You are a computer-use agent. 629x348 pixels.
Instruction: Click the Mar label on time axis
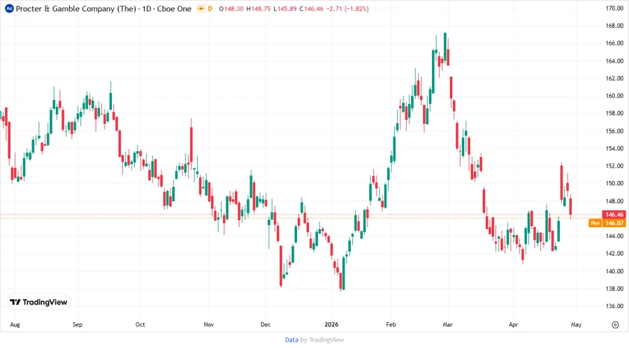pos(448,325)
